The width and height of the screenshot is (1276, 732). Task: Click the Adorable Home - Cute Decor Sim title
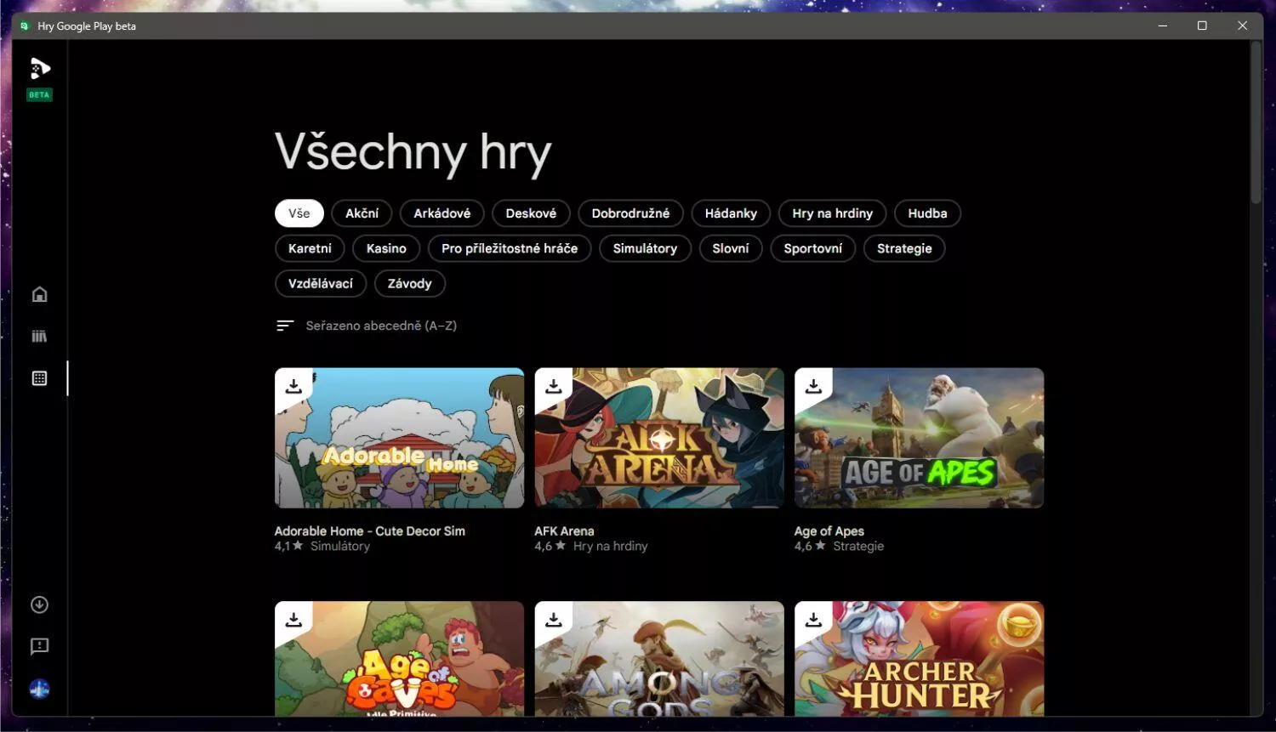(369, 531)
